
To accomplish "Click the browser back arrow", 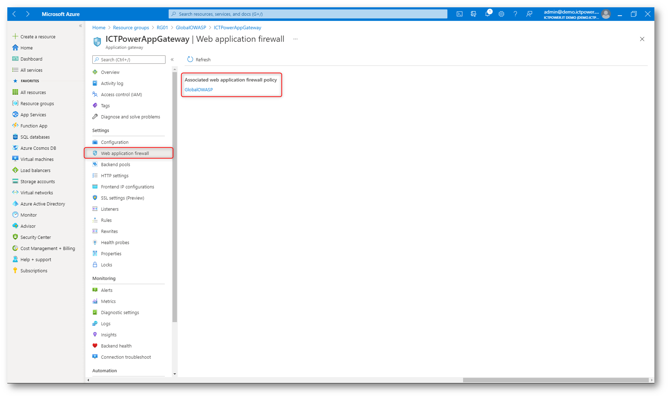I will tap(14, 14).
